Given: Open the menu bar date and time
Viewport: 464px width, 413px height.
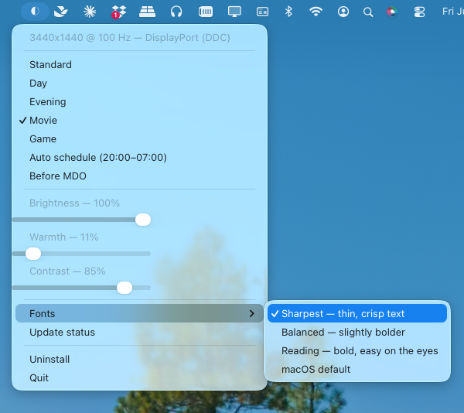Looking at the screenshot, I should pyautogui.click(x=452, y=12).
